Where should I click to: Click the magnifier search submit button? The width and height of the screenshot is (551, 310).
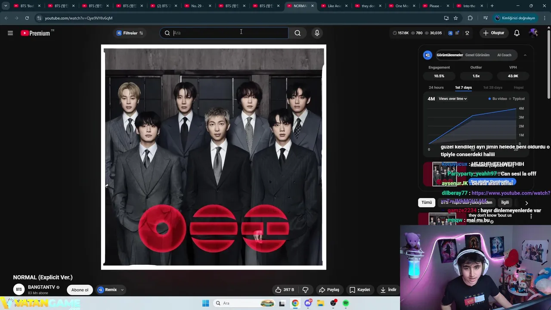click(297, 33)
